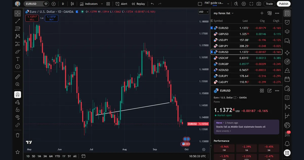Redo the chart action
The width and height of the screenshot is (304, 160).
click(x=160, y=4)
